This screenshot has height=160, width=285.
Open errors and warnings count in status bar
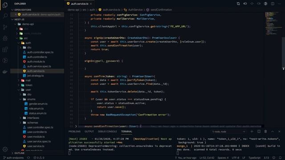(x=39, y=158)
